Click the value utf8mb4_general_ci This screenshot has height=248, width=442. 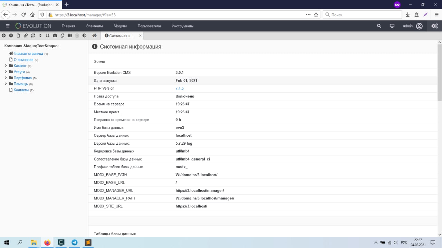tap(193, 159)
